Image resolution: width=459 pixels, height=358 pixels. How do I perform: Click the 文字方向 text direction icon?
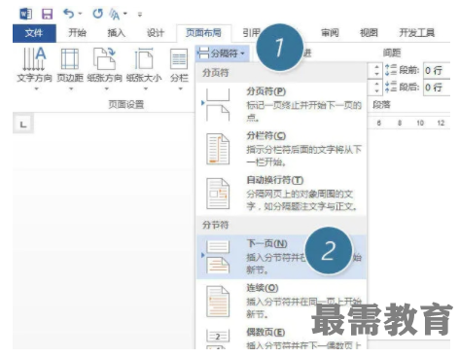(34, 58)
